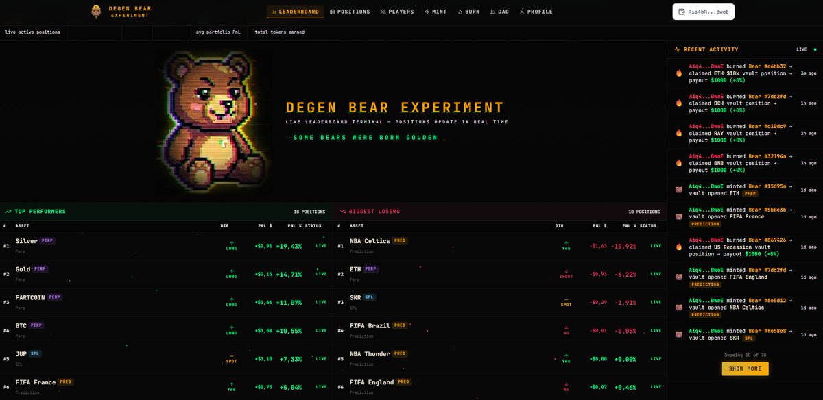This screenshot has height=400, width=823.
Task: Click the Show More button
Action: coord(745,368)
